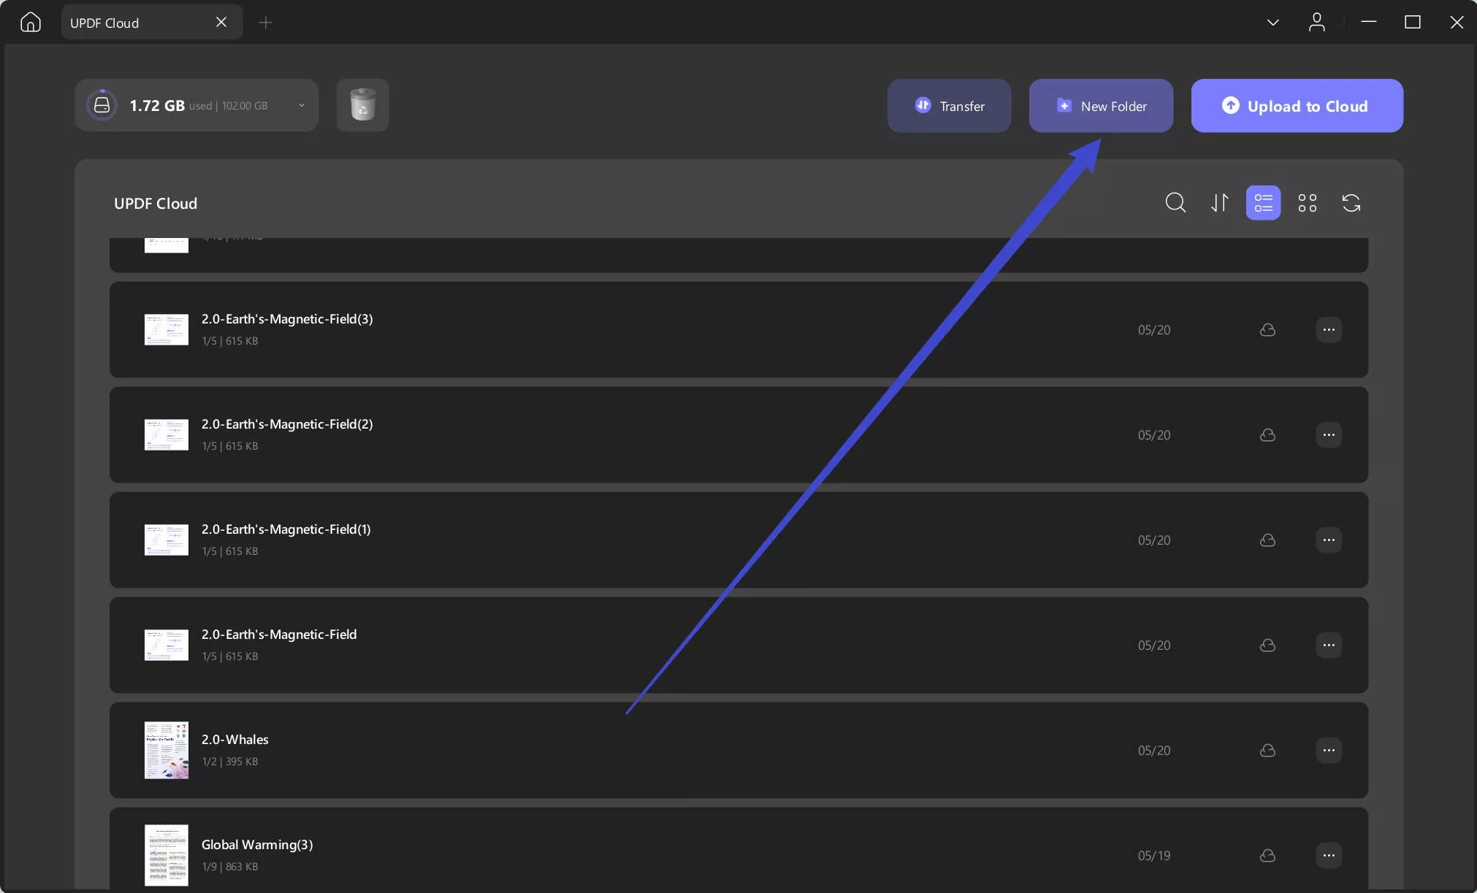Expand the title bar dropdown chevron
The width and height of the screenshot is (1477, 893).
(1272, 23)
